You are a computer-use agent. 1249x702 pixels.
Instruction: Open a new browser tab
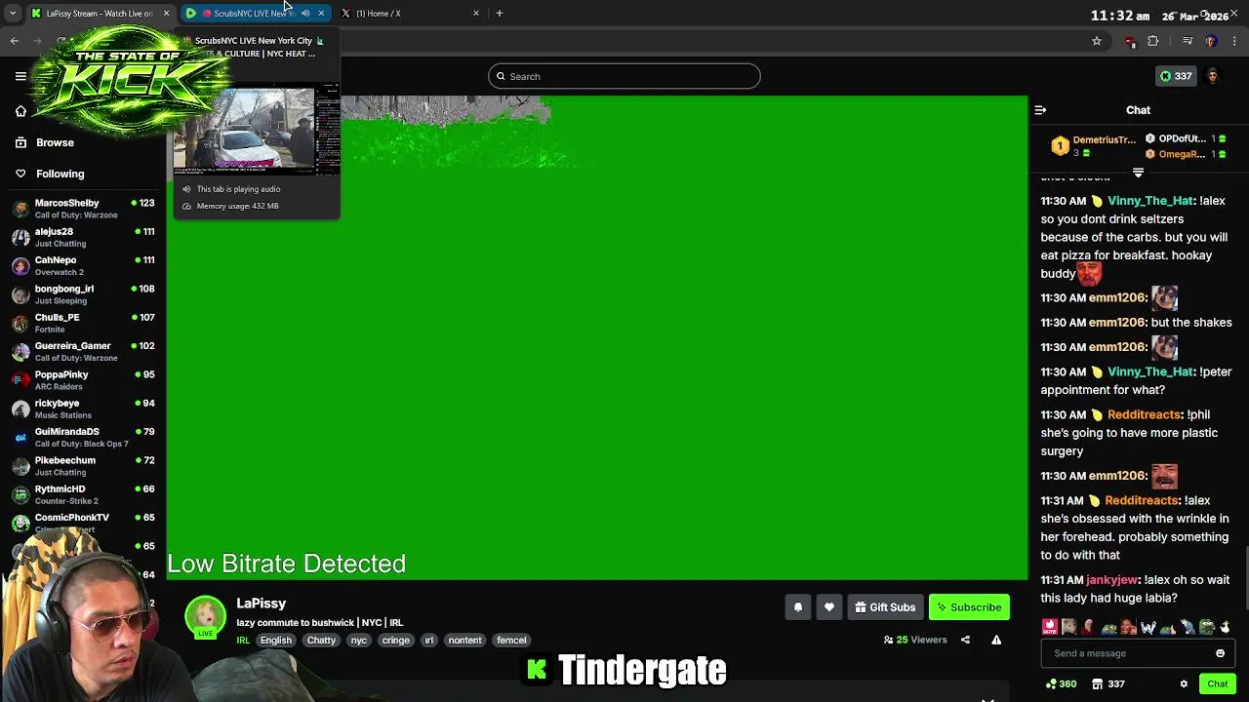point(500,14)
